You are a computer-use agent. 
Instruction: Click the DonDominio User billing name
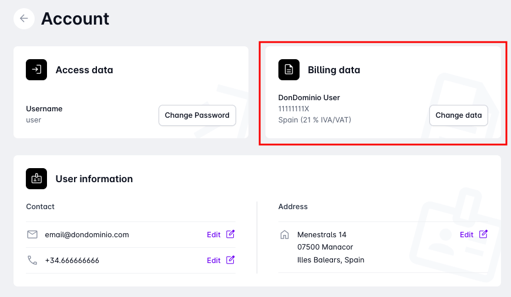point(309,98)
